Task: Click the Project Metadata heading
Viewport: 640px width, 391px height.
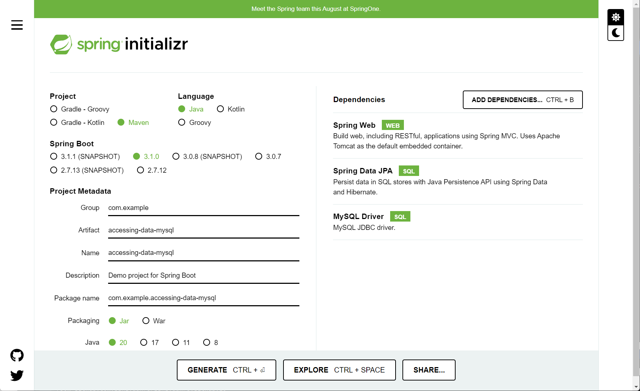Action: 80,191
